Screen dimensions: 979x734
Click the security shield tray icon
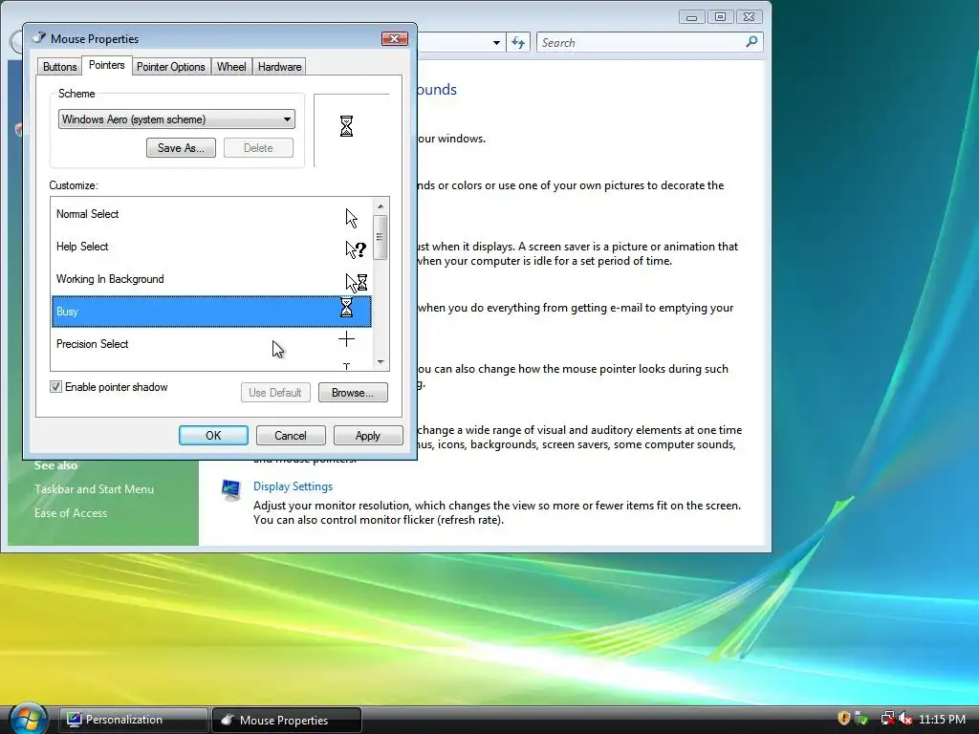[843, 719]
